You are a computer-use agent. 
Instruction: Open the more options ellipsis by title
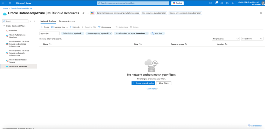click(88, 13)
